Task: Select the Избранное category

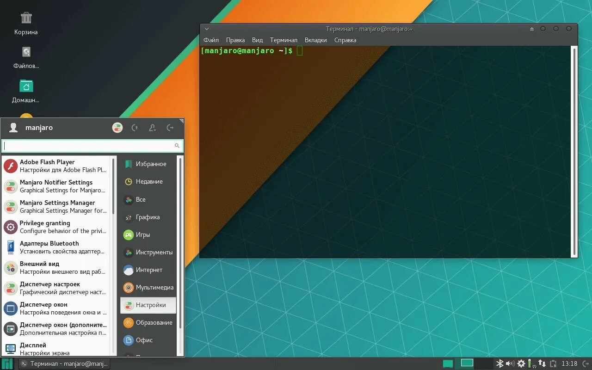Action: point(148,164)
